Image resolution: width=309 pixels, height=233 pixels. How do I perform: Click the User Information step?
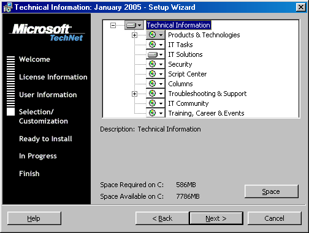(x=48, y=95)
